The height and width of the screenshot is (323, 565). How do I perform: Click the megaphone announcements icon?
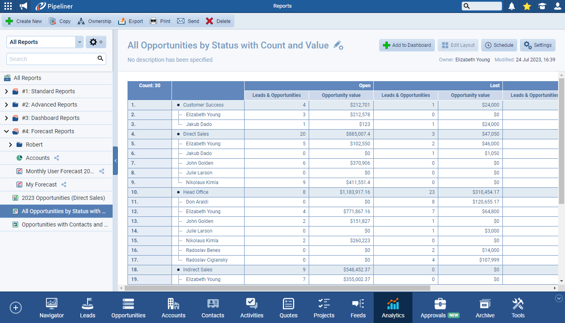coord(24,6)
